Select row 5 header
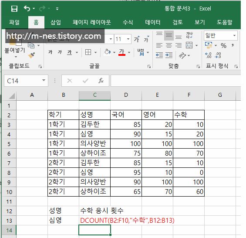The height and width of the screenshot is (238, 246). [9, 144]
